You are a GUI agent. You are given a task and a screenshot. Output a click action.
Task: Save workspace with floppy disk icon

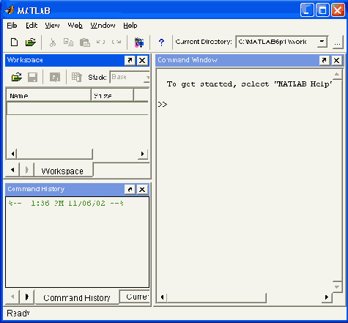click(x=32, y=77)
